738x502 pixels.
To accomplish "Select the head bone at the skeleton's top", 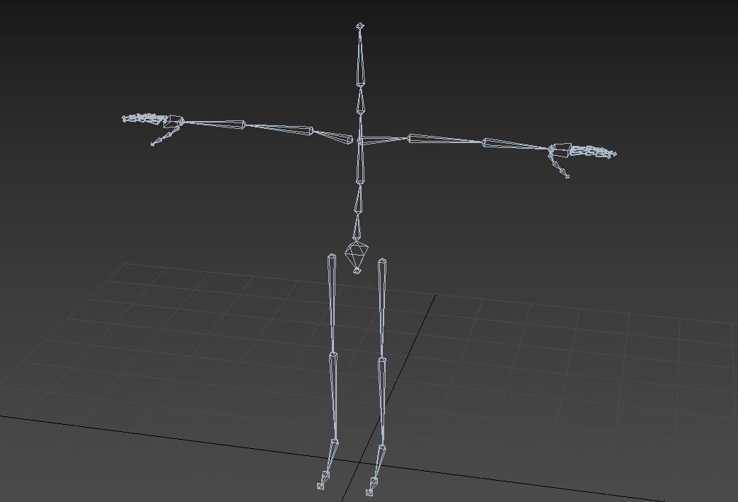I will click(360, 57).
